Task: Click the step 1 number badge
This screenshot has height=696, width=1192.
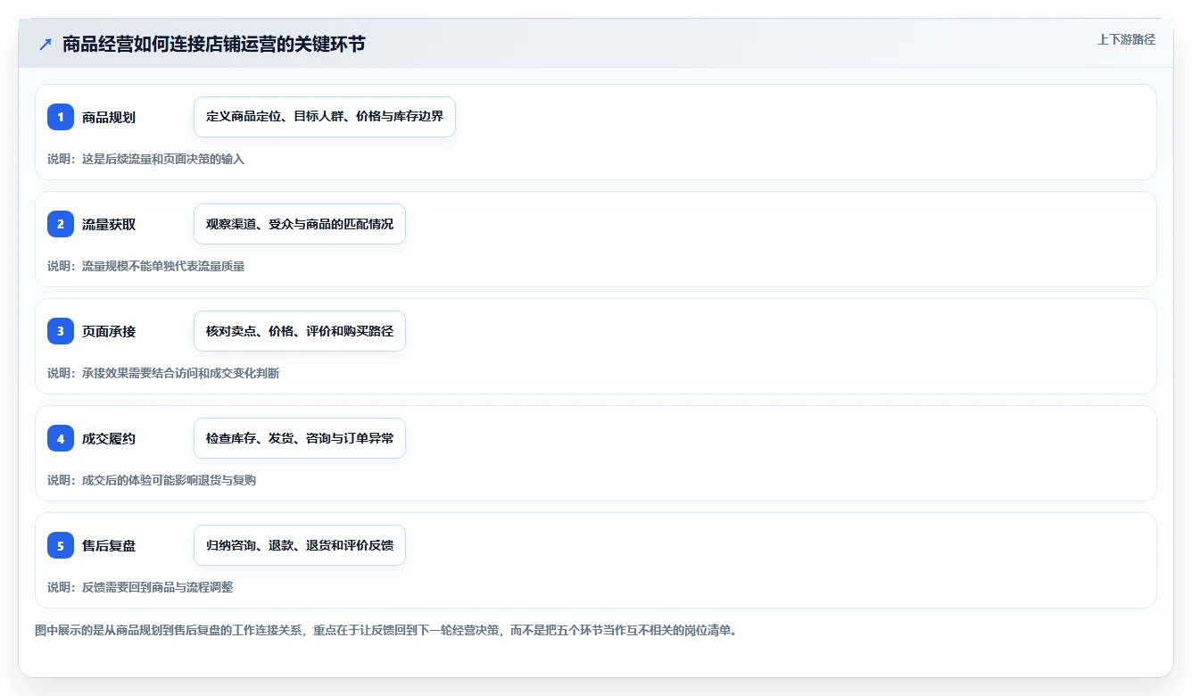Action: [x=61, y=117]
